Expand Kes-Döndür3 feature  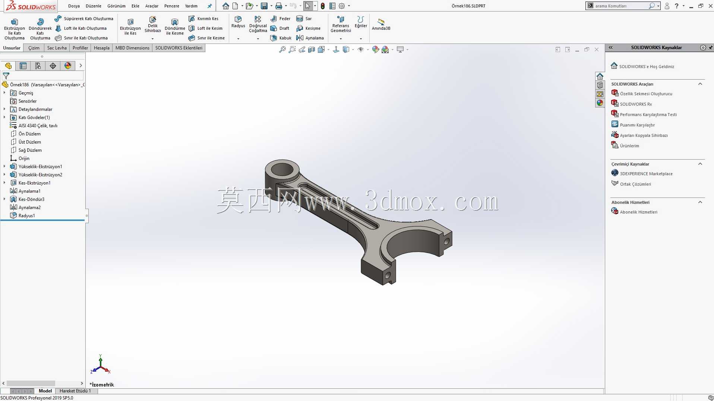tap(4, 199)
